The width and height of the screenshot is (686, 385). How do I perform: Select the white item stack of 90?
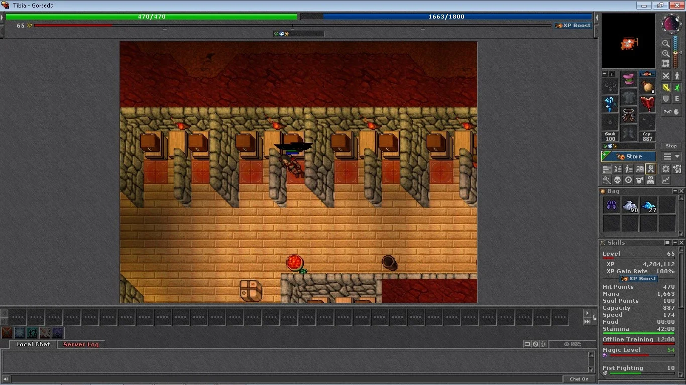[x=630, y=205]
